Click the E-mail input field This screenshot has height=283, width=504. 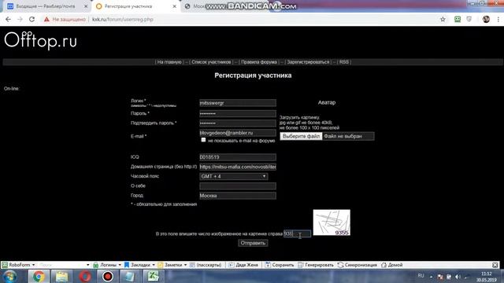pos(238,133)
